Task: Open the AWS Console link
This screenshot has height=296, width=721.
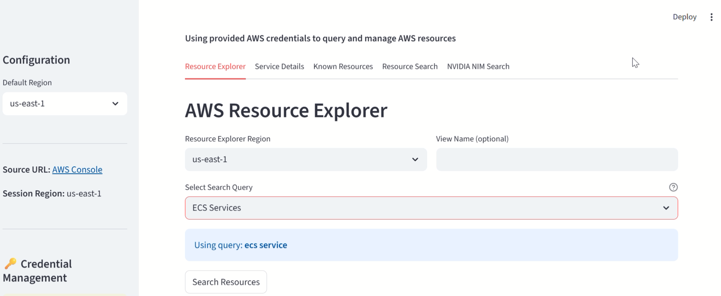Action: (x=77, y=170)
